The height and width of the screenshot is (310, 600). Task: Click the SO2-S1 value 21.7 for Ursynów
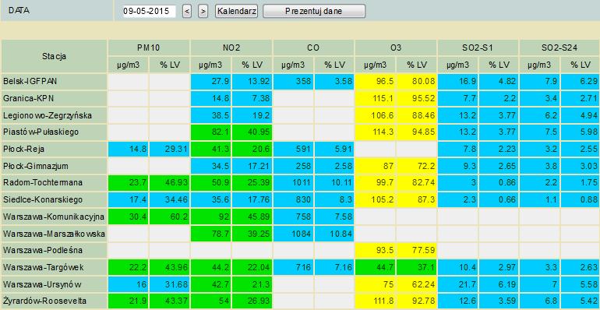[457, 284]
